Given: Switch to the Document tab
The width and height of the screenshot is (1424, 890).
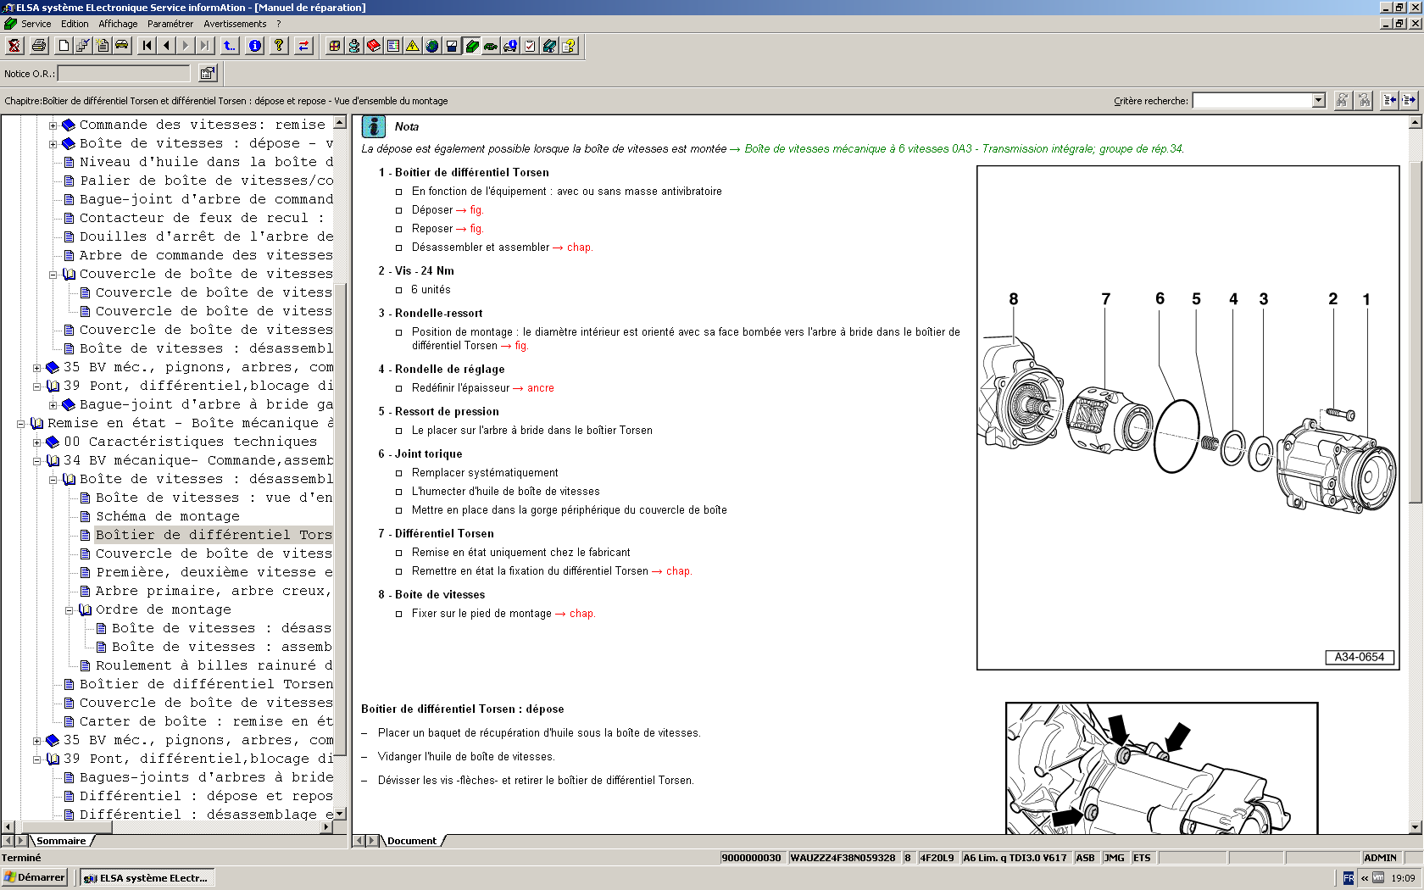Looking at the screenshot, I should tap(413, 840).
